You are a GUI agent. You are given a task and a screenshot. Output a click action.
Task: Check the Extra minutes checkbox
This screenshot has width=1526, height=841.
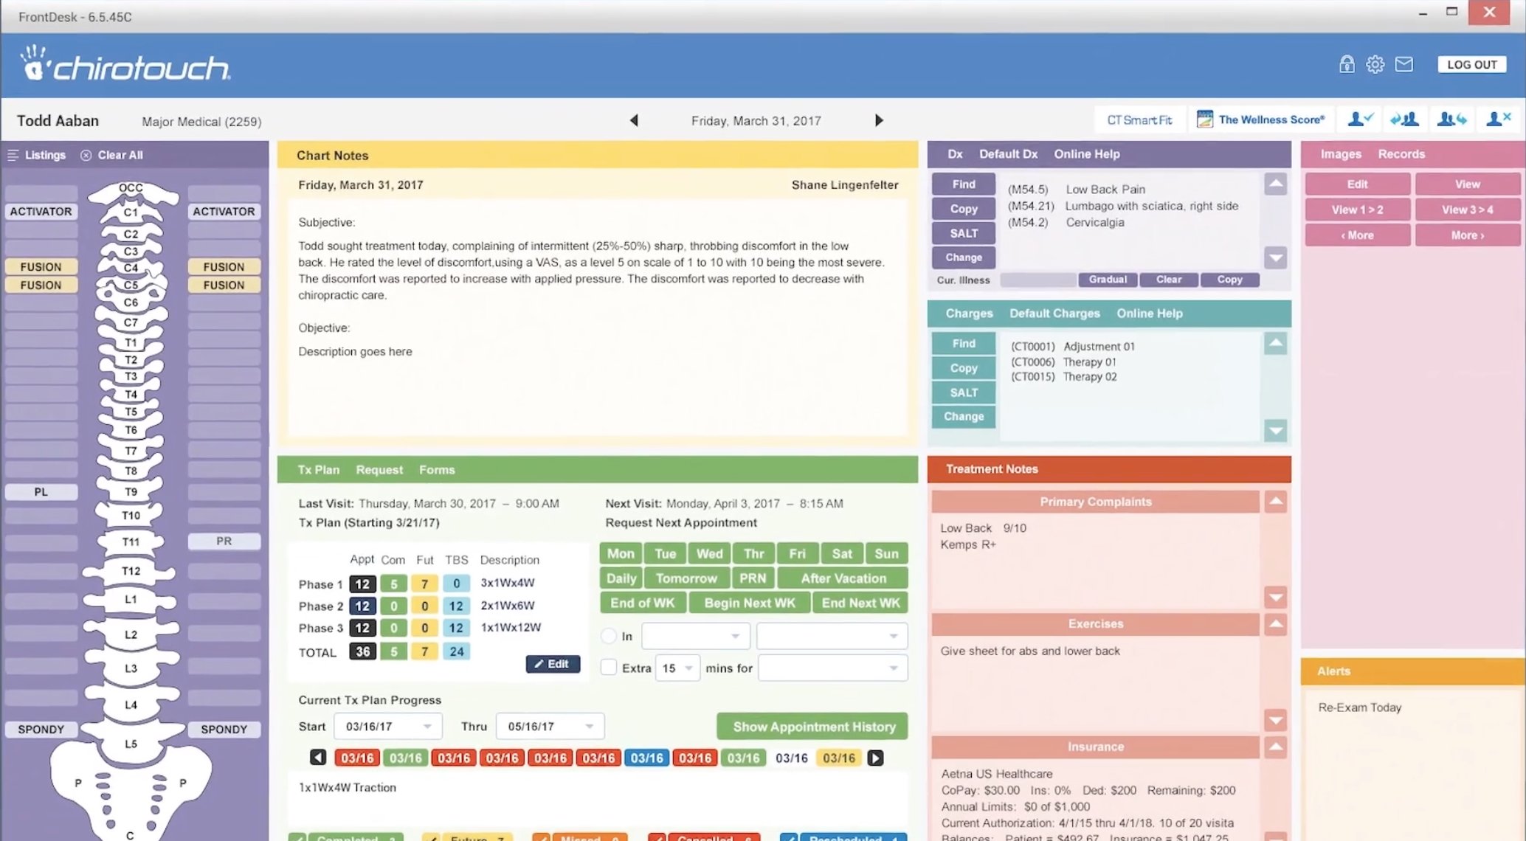609,668
